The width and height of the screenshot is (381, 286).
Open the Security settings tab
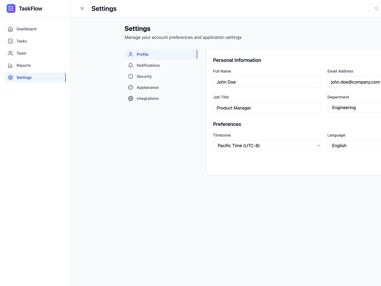click(161, 76)
